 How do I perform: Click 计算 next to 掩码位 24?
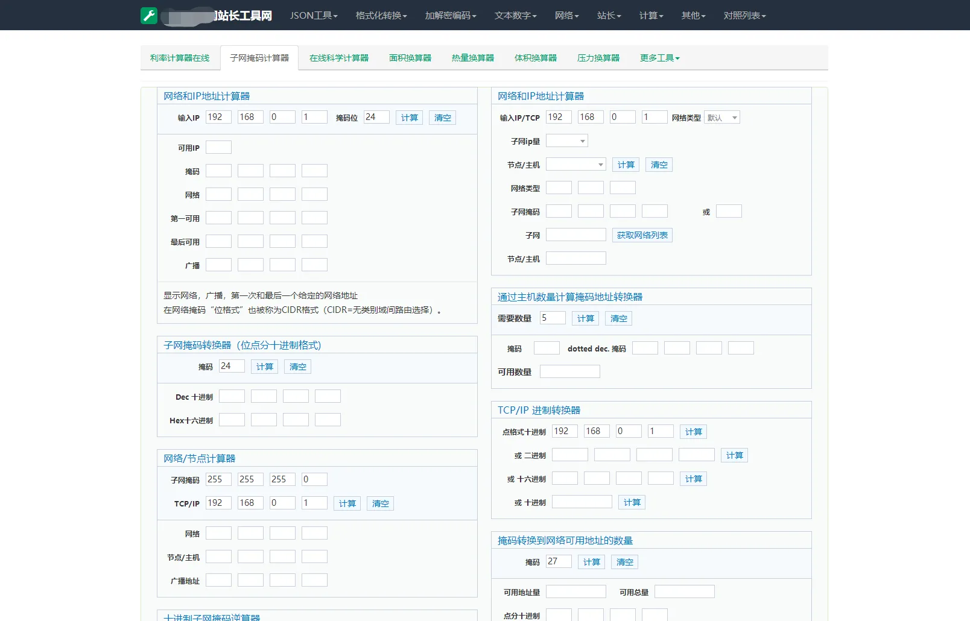coord(410,118)
